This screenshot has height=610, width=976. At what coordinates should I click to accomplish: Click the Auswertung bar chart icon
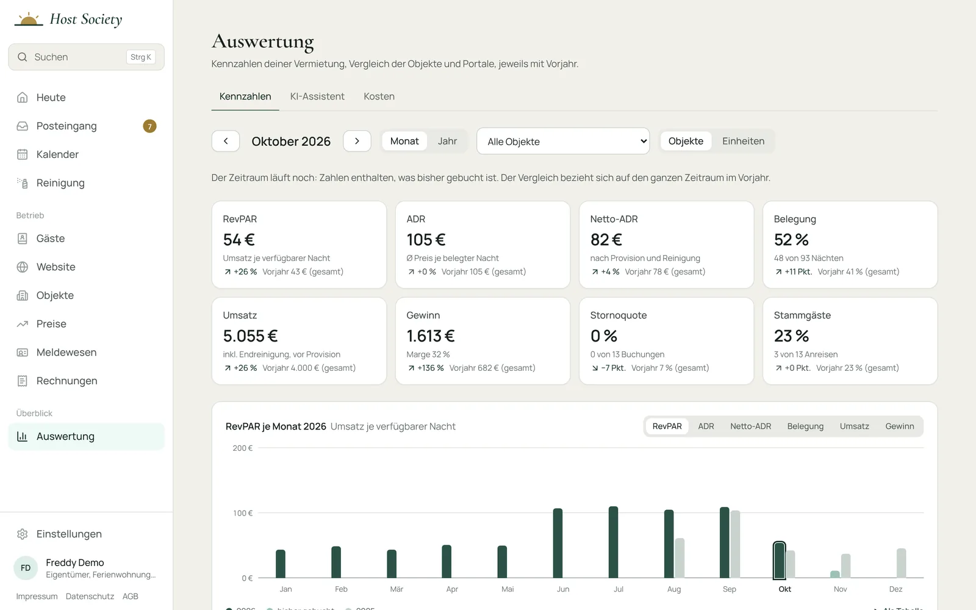pos(23,436)
